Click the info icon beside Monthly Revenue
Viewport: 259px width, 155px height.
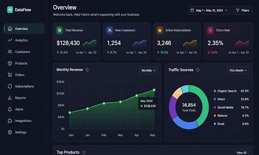(87, 70)
